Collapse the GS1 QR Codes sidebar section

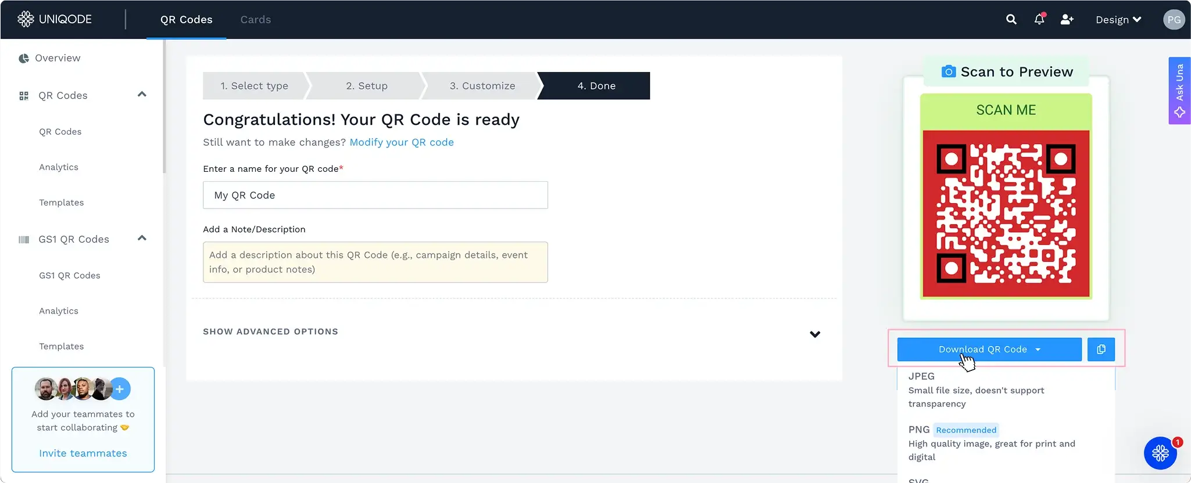point(142,238)
